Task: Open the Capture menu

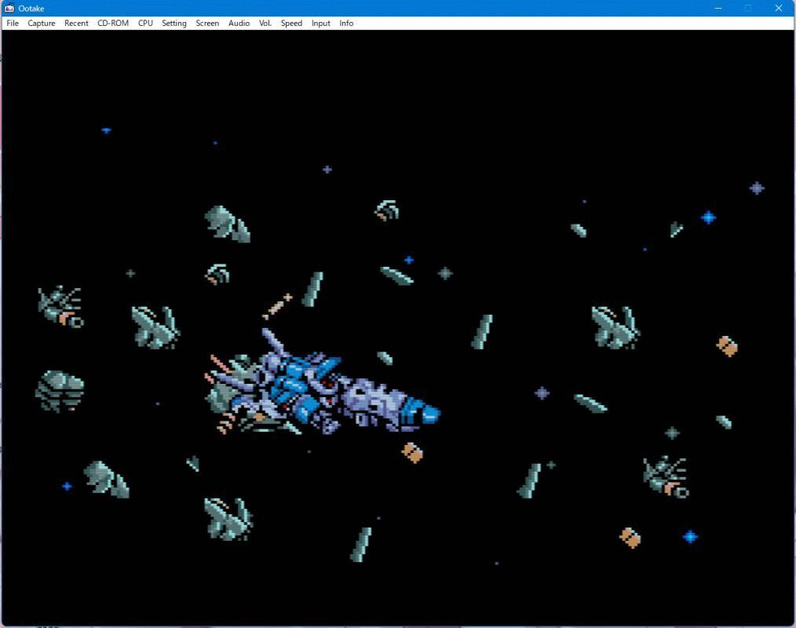Action: pyautogui.click(x=41, y=24)
